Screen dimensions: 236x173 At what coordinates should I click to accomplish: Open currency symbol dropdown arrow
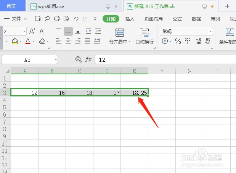(170, 41)
